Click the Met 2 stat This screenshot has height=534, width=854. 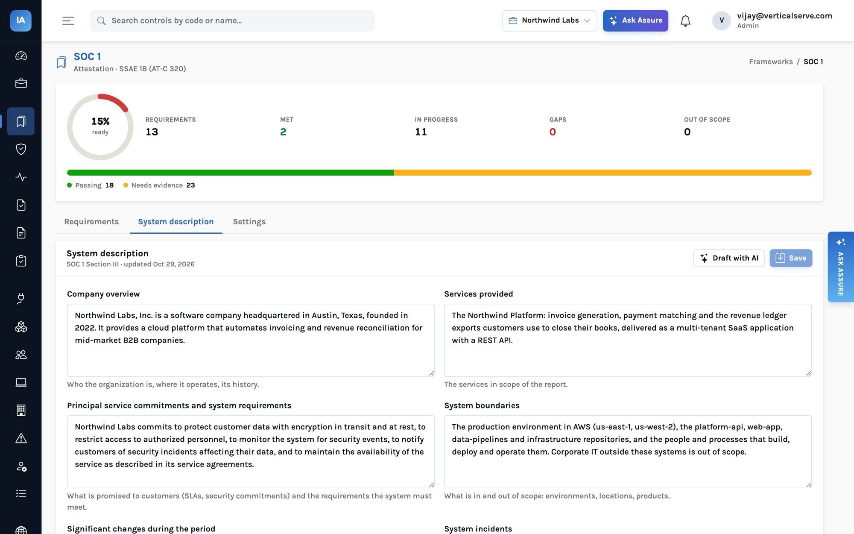(287, 126)
